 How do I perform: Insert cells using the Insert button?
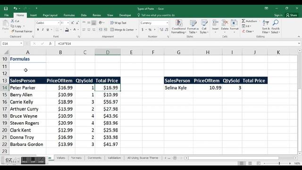click(215, 26)
